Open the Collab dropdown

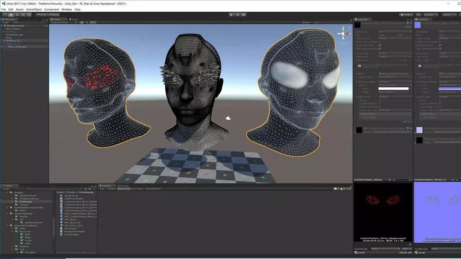pos(407,14)
